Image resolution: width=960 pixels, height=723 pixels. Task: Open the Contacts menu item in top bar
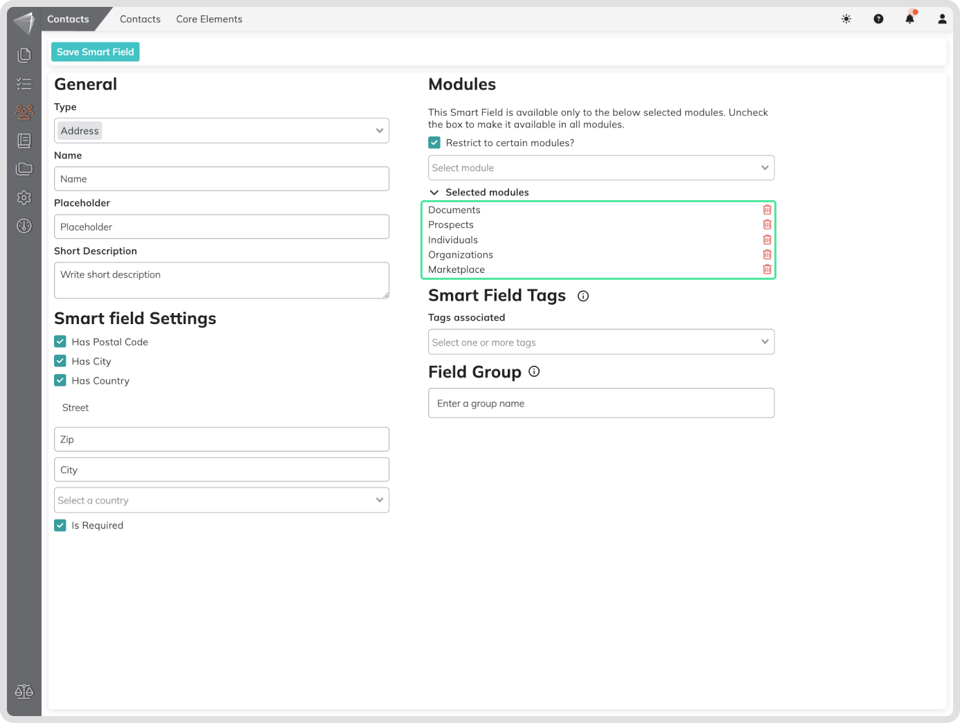(x=140, y=19)
